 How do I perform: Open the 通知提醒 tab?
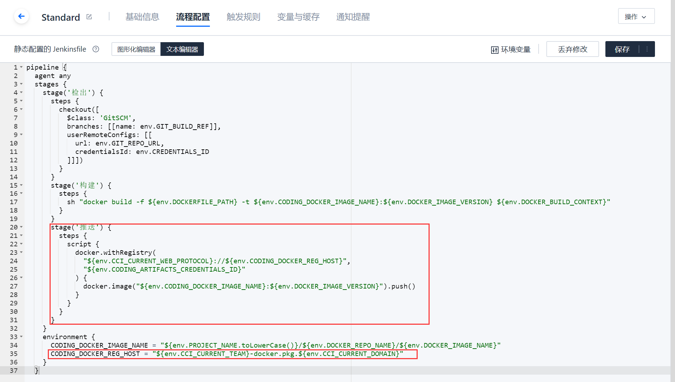353,17
